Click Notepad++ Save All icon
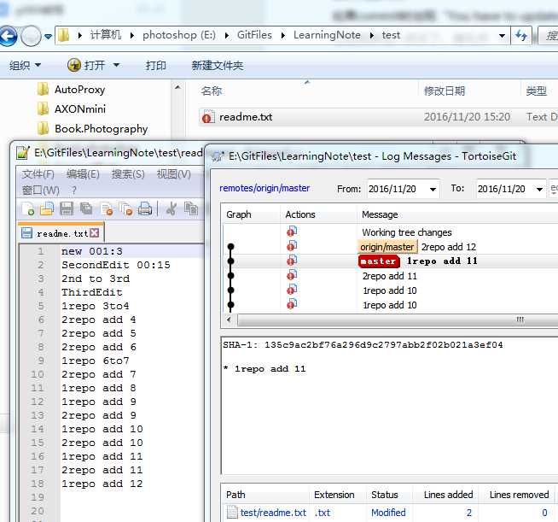This screenshot has height=522, width=558. [86, 208]
